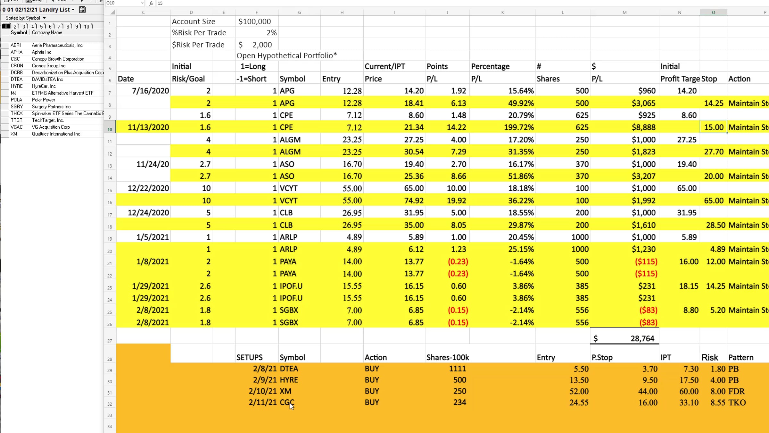Select VGAC VG Acquisition Corp row
This screenshot has height=433, width=769.
pyautogui.click(x=52, y=127)
